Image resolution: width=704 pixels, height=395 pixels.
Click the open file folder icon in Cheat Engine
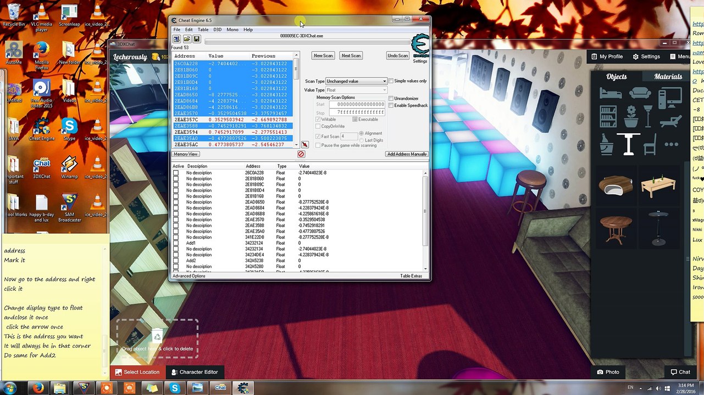point(187,39)
